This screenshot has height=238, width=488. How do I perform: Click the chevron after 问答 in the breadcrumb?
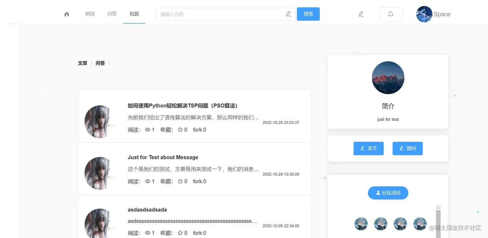pos(109,63)
